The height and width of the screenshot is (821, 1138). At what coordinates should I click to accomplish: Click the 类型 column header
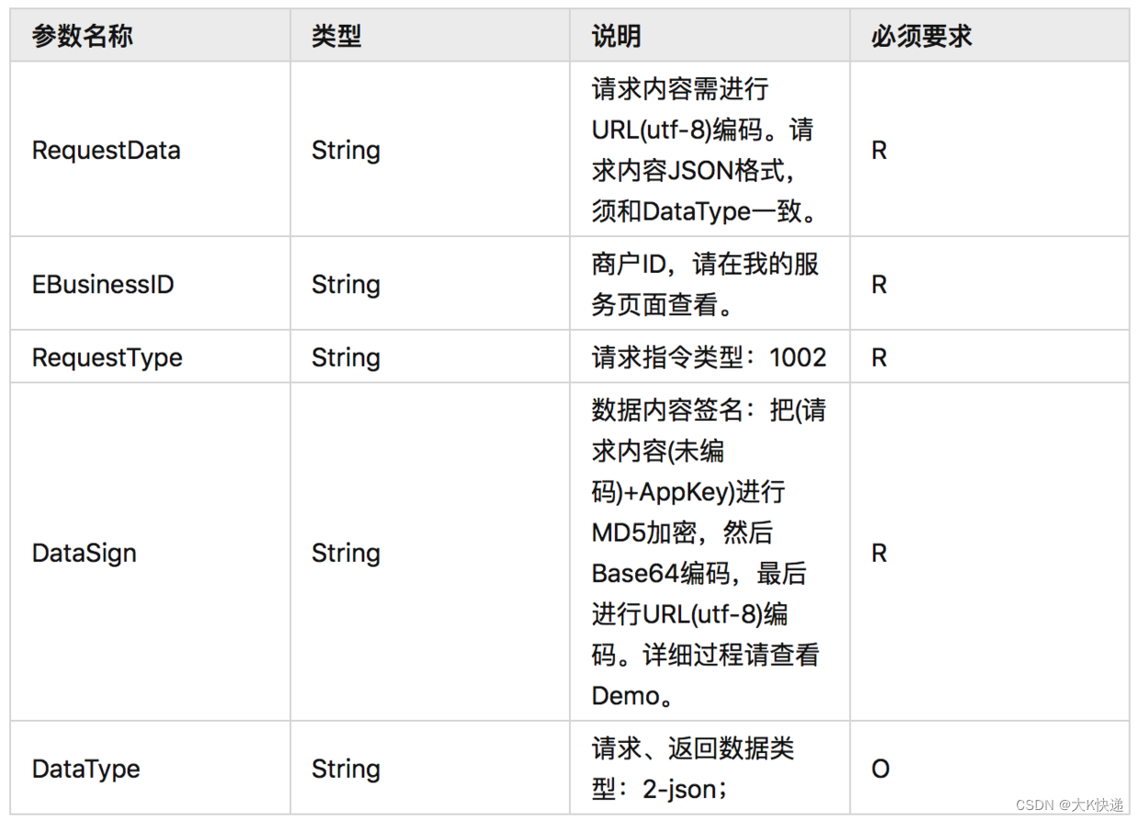point(336,36)
